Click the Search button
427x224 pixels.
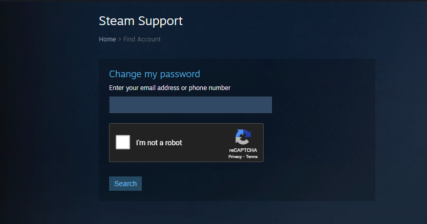(125, 184)
